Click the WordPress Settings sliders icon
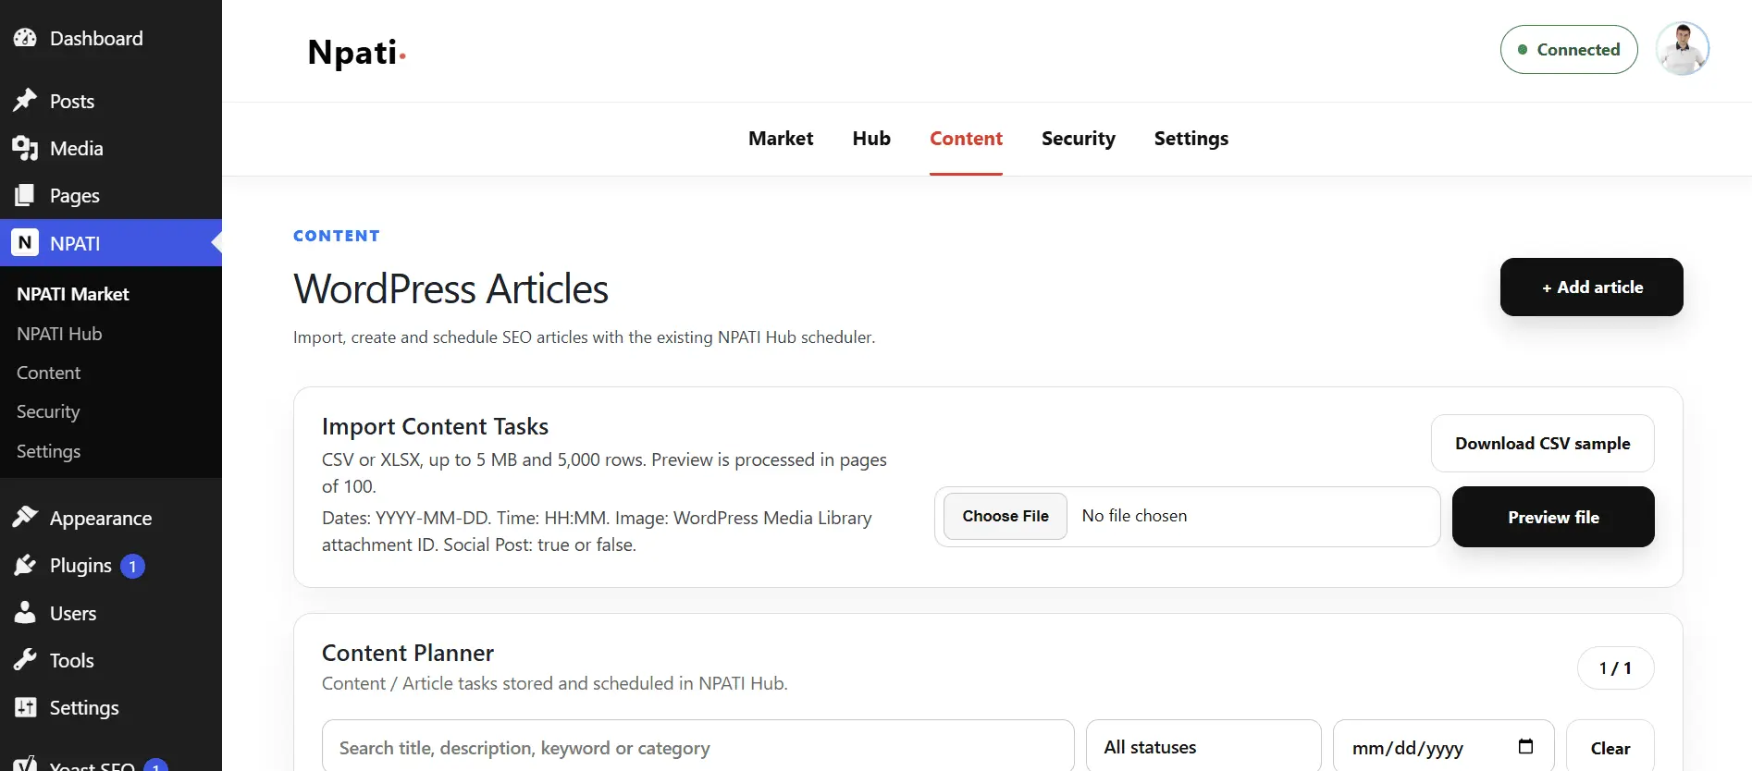Screen dimensions: 1752x771 point(25,707)
